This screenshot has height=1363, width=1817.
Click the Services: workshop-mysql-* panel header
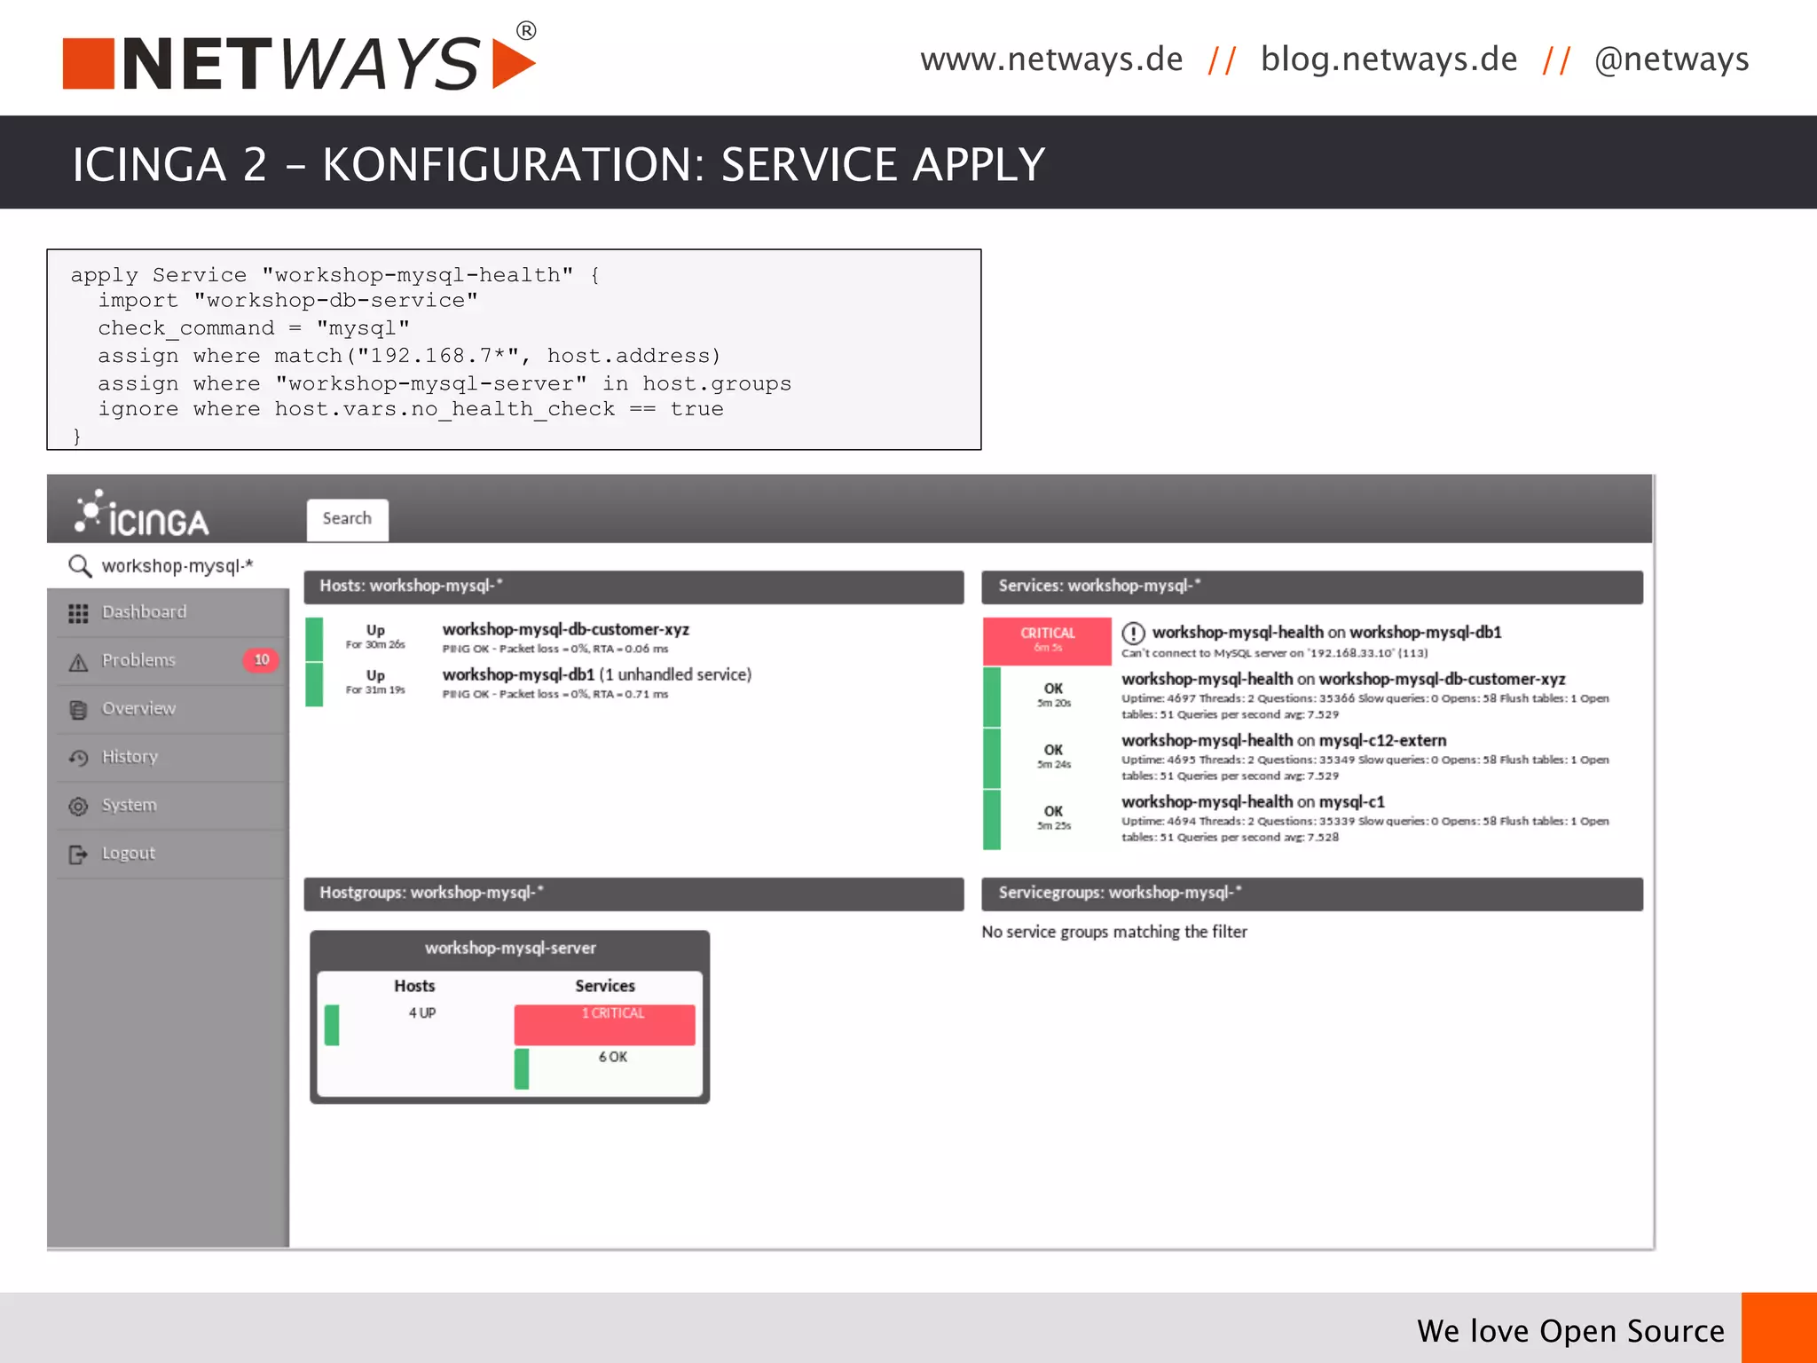coord(1312,587)
